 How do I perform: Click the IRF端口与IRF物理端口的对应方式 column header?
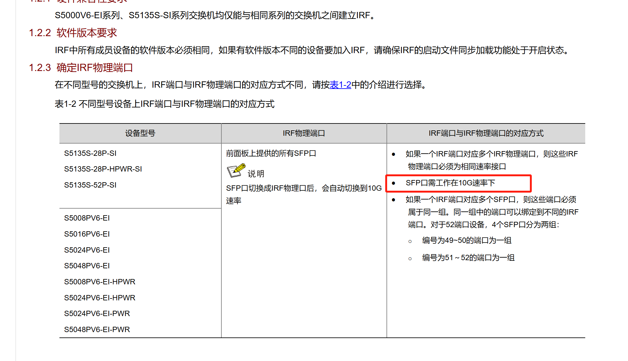point(486,134)
